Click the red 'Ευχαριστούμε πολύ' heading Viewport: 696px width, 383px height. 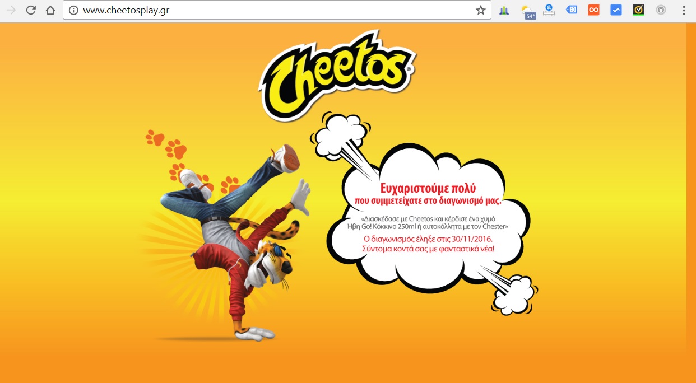428,188
